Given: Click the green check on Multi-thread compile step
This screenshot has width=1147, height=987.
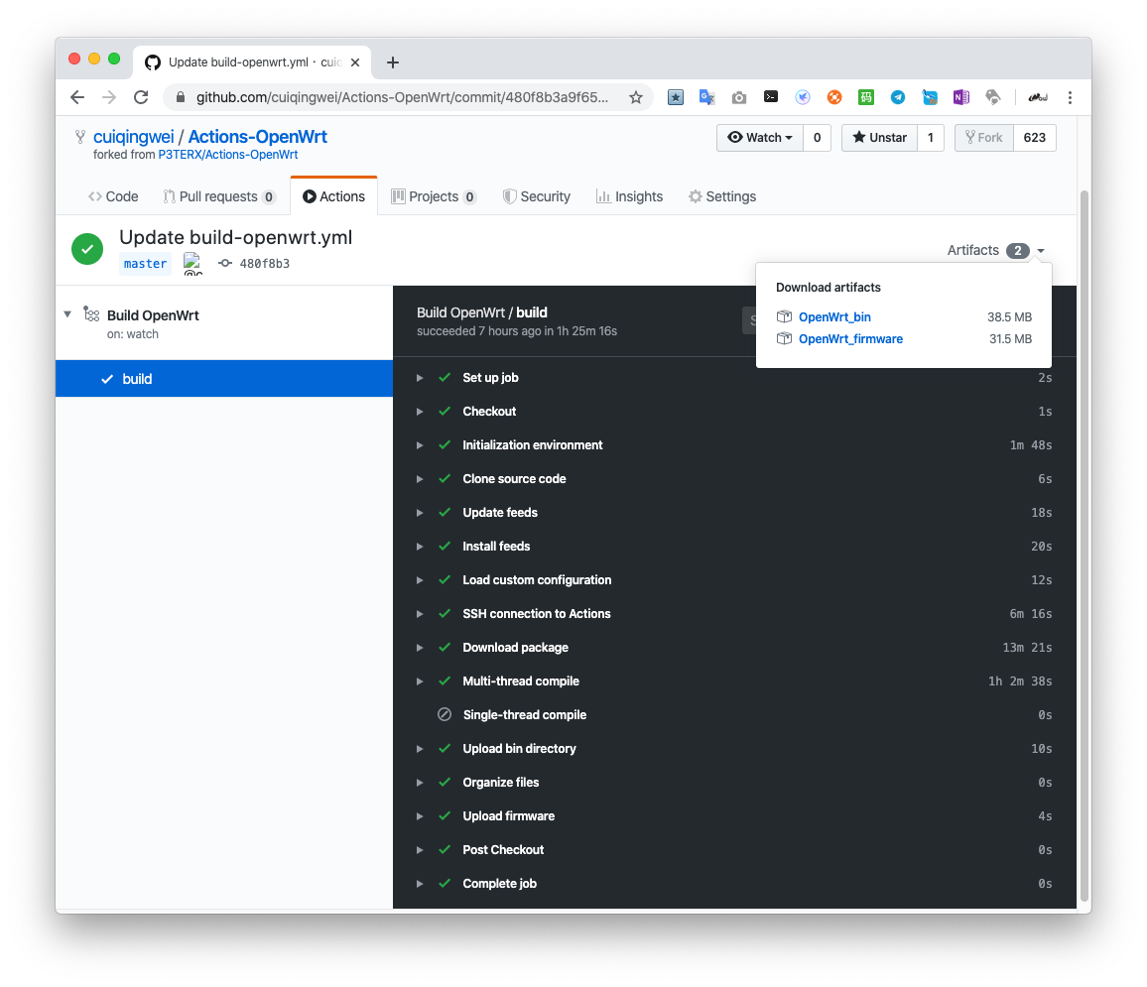Looking at the screenshot, I should click(444, 680).
